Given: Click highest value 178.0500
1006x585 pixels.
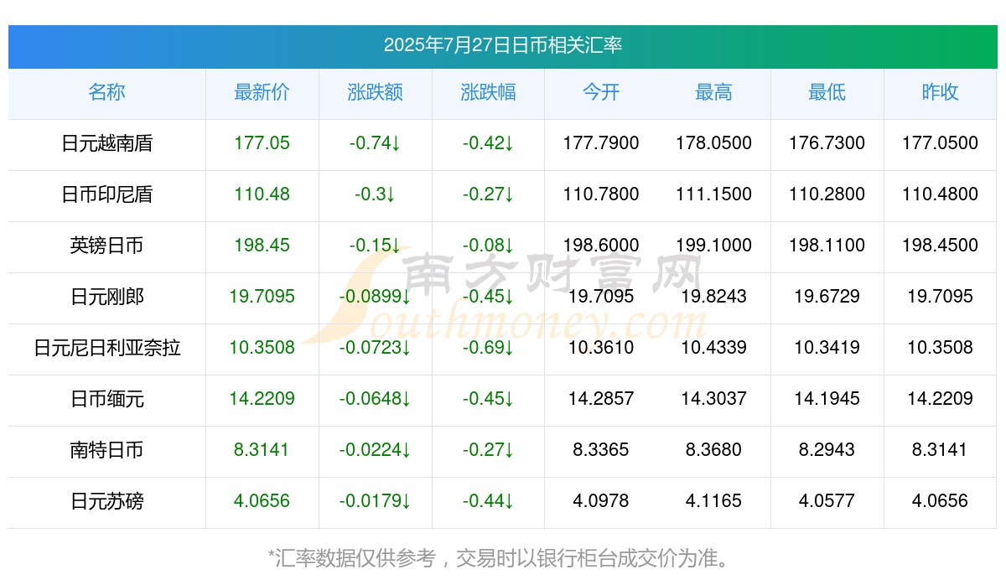Looking at the screenshot, I should click(714, 143).
